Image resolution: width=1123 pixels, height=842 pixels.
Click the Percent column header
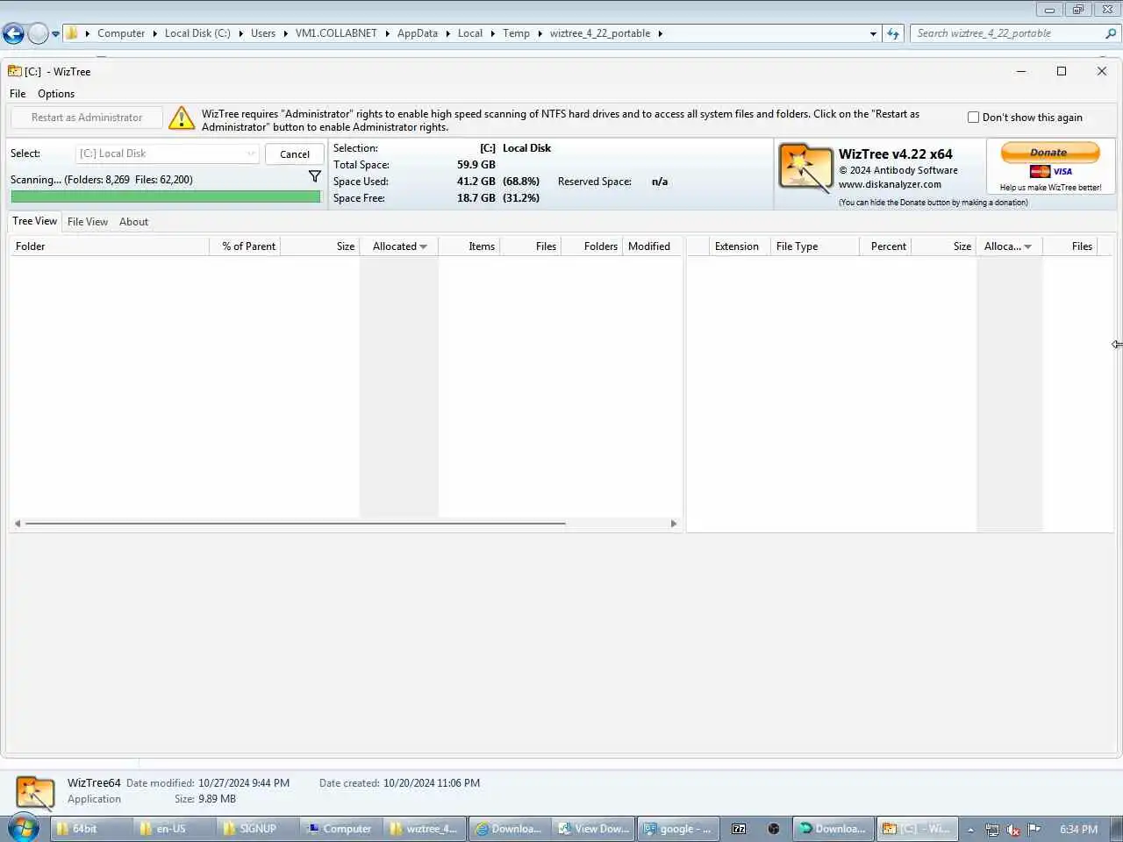[x=886, y=246]
